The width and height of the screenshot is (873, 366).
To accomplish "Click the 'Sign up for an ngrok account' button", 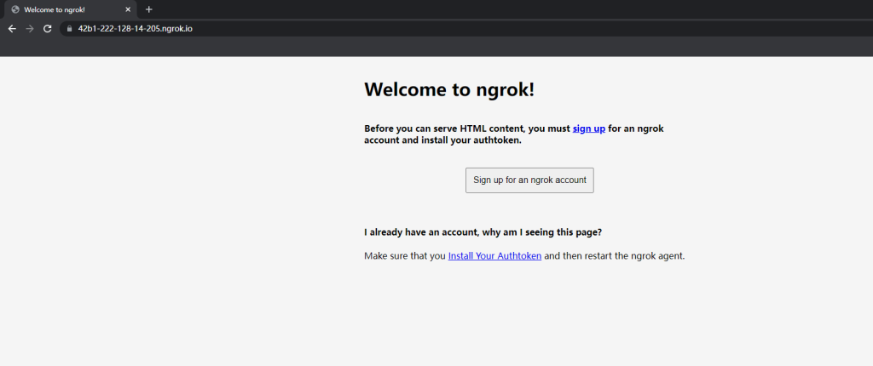I will pos(529,180).
